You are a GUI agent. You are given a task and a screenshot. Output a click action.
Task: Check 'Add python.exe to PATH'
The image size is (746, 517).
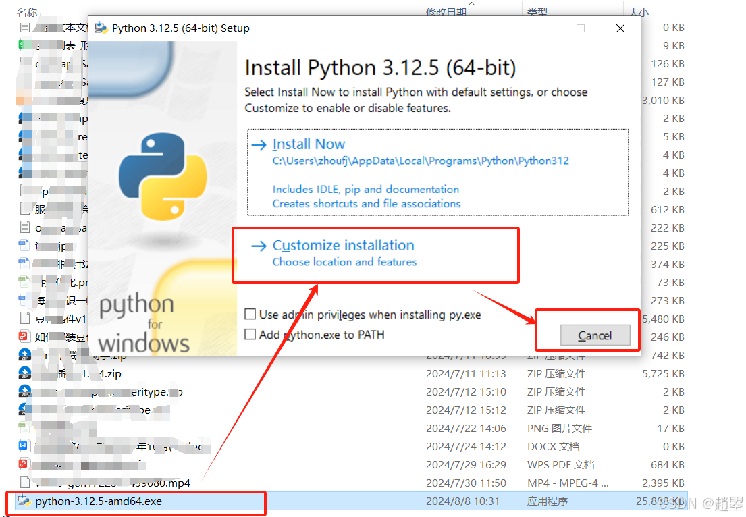250,333
